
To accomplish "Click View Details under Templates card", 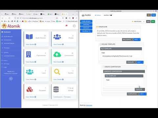I will click(x=31, y=97).
